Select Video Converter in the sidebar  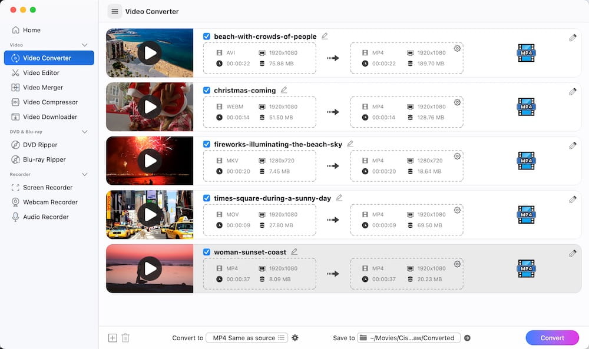(49, 58)
